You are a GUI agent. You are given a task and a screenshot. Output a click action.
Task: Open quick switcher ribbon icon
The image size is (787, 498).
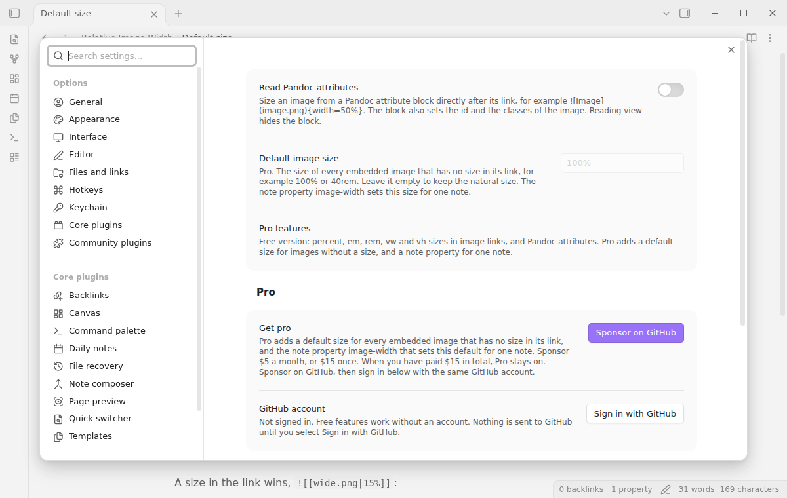click(14, 39)
